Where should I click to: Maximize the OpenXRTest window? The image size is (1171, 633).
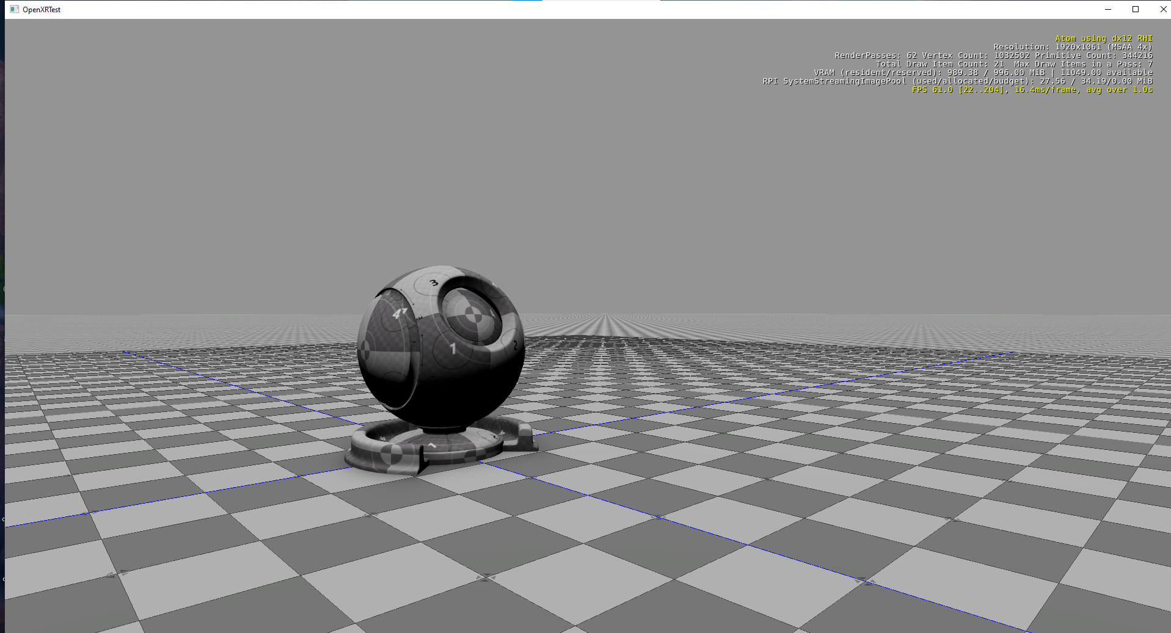click(1135, 9)
